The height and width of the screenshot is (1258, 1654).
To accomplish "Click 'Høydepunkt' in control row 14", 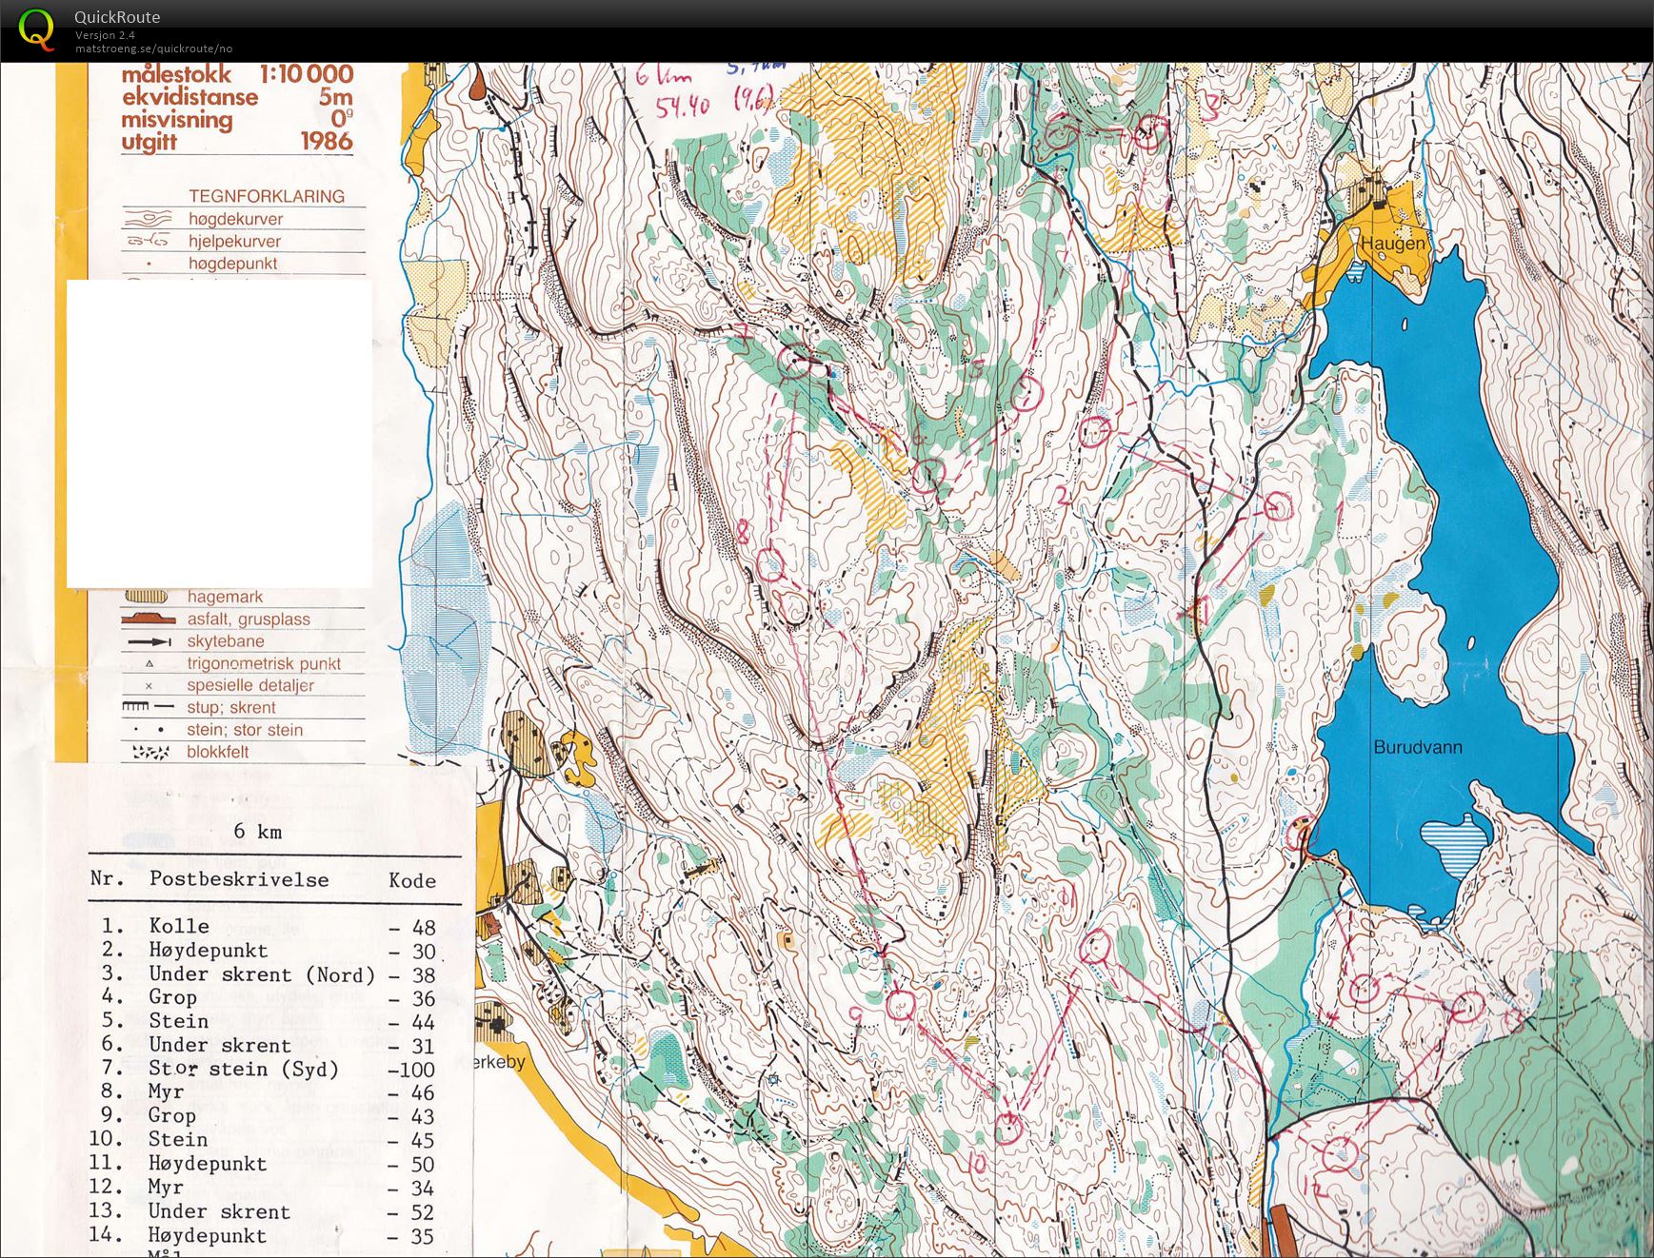I will pos(208,1235).
